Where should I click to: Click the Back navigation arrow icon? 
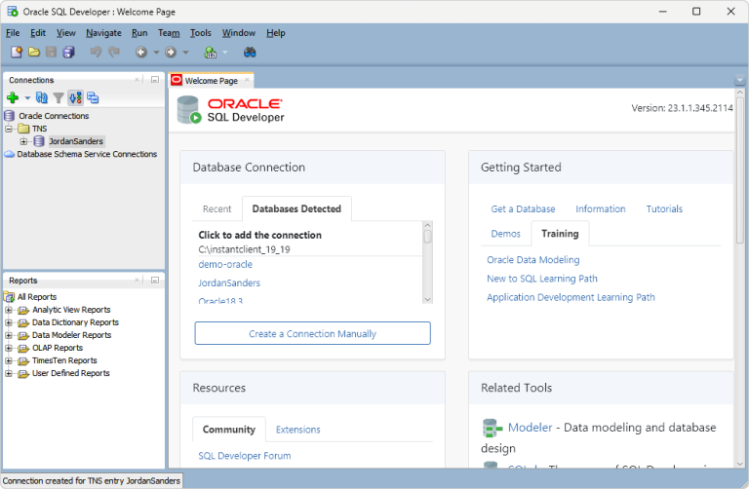pos(141,52)
